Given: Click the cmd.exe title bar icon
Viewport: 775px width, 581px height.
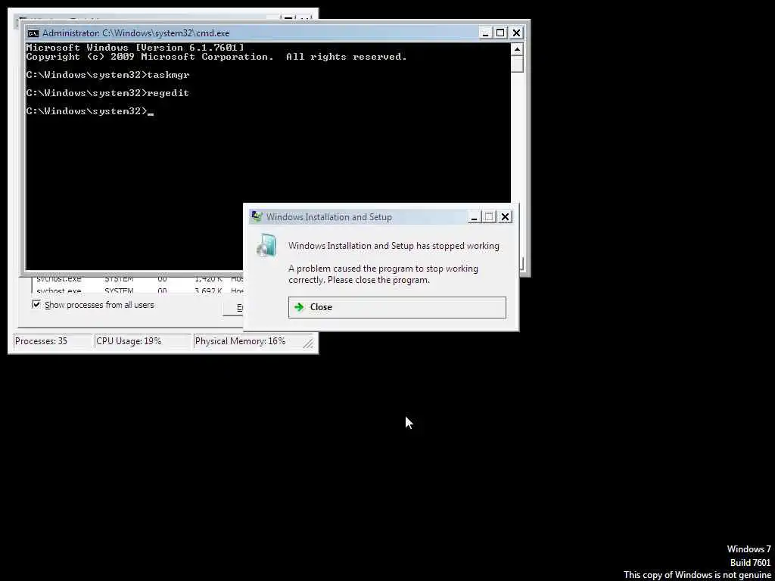Looking at the screenshot, I should pos(33,33).
